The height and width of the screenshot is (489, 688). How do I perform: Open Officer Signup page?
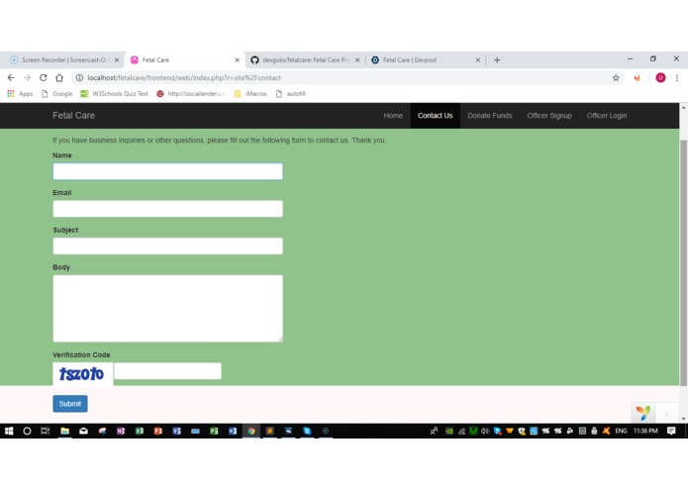point(549,116)
